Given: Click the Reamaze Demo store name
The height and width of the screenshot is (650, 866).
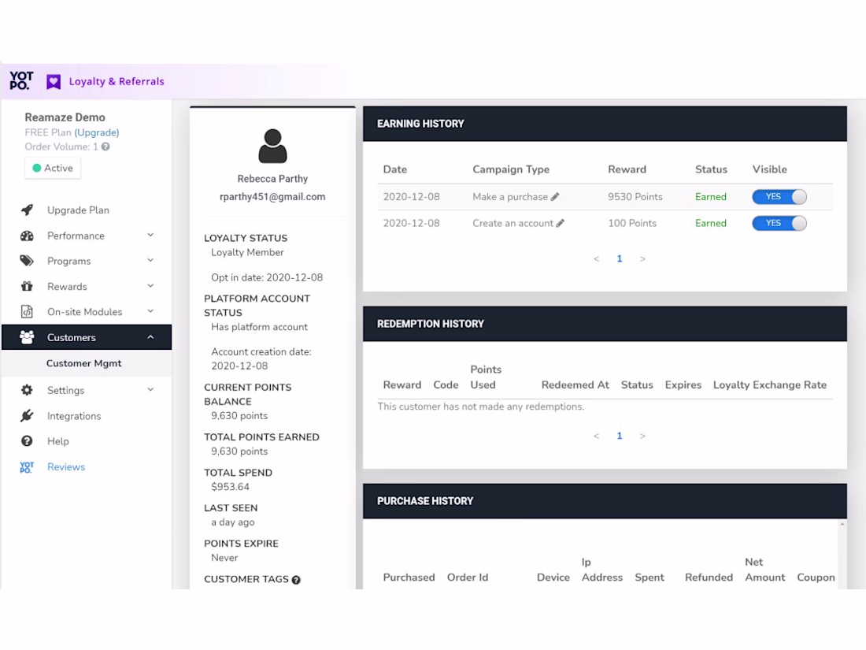Looking at the screenshot, I should pos(65,117).
